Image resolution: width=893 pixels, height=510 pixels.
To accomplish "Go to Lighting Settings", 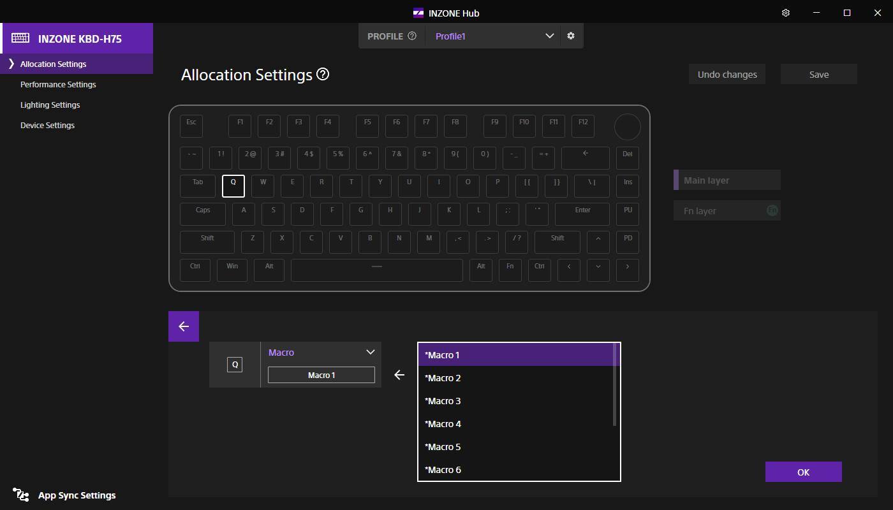I will pos(50,105).
